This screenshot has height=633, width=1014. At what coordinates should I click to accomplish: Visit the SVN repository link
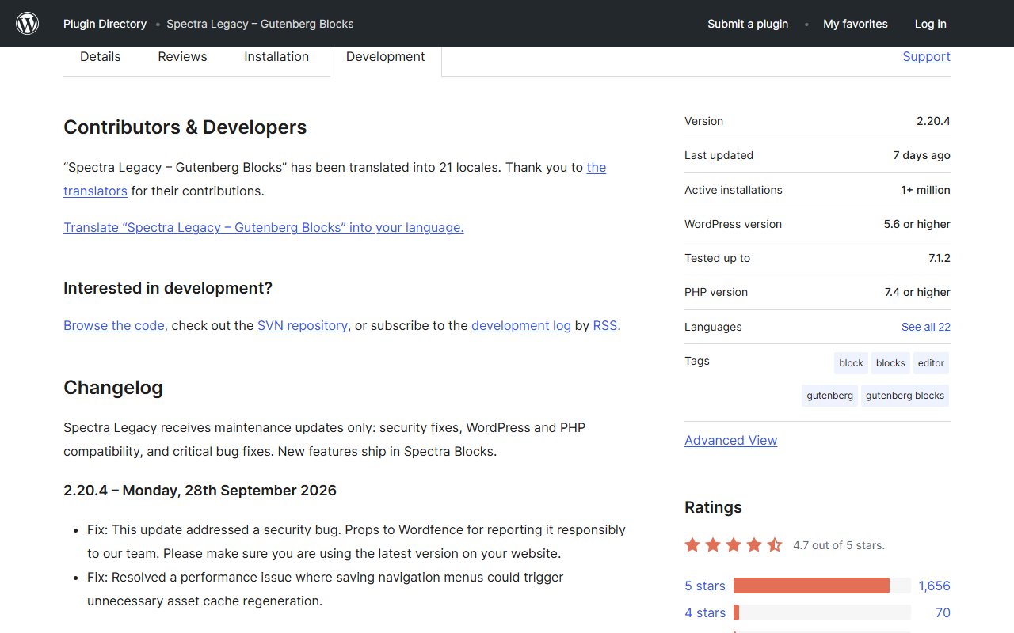click(x=303, y=325)
